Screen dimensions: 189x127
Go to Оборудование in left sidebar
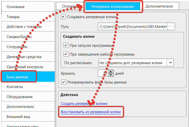pos(19,97)
